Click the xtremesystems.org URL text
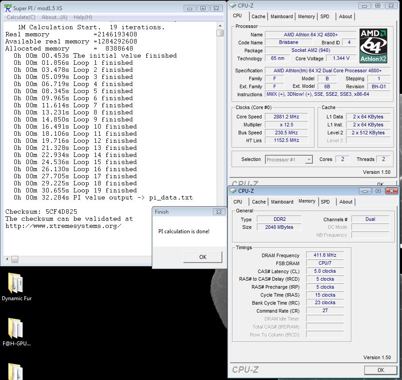402x380 pixels. 63,226
